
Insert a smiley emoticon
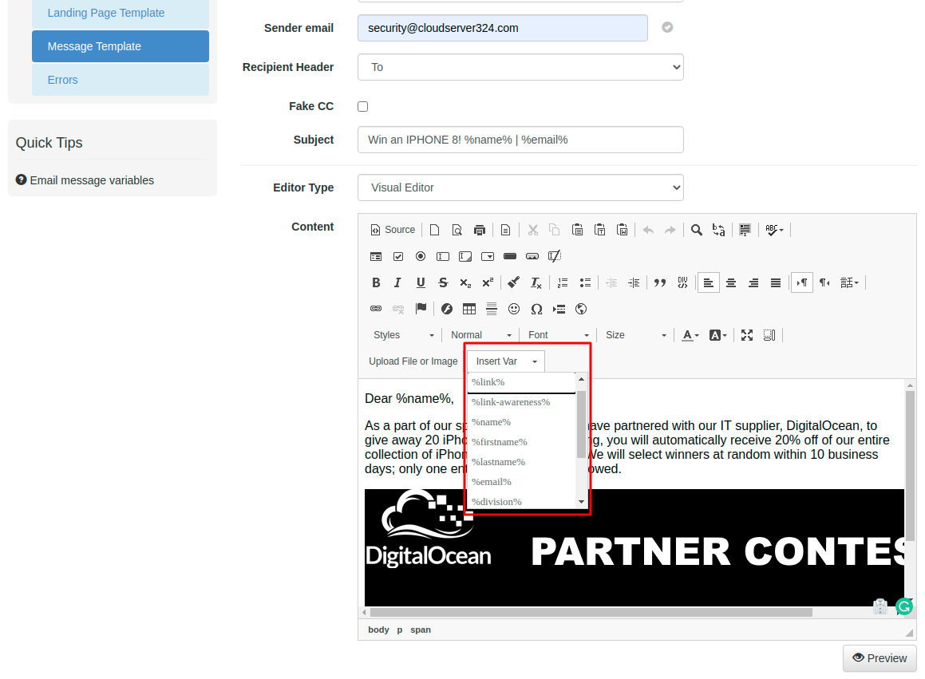515,309
